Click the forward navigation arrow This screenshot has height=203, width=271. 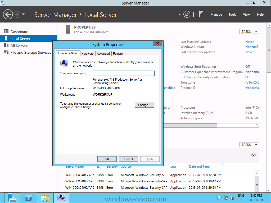(17, 14)
